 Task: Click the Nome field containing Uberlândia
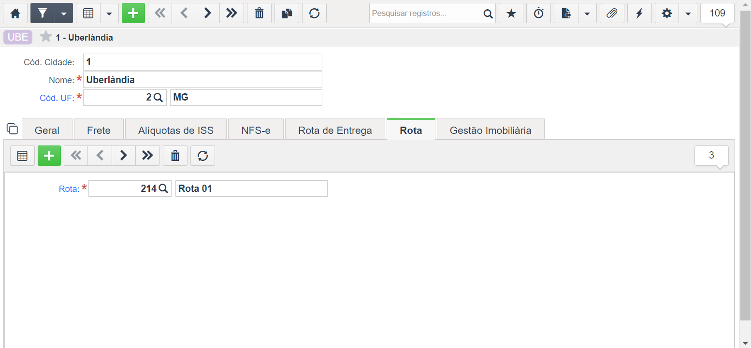[x=202, y=80]
